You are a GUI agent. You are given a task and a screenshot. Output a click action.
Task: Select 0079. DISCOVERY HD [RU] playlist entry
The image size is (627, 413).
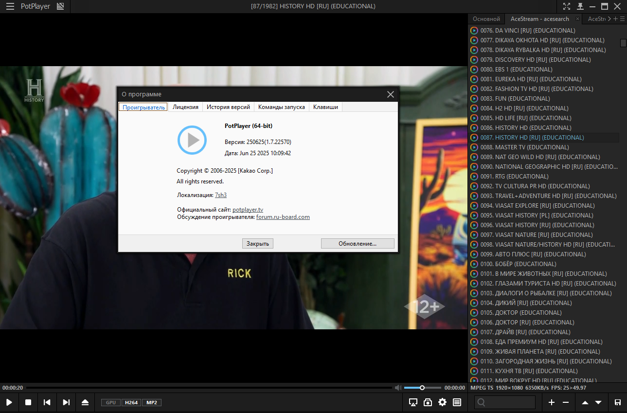pos(544,60)
